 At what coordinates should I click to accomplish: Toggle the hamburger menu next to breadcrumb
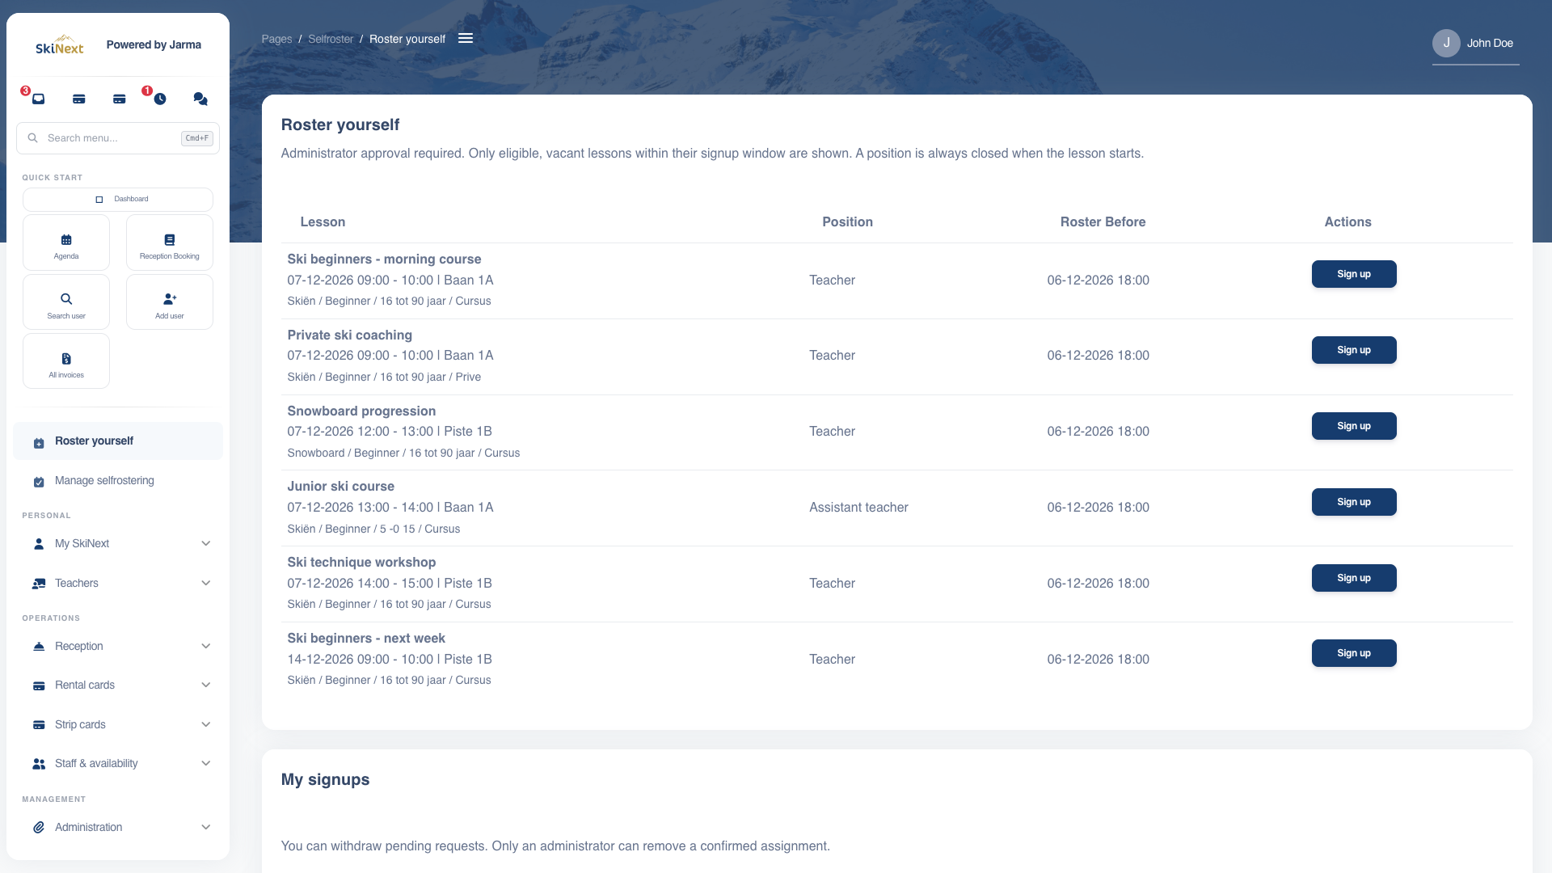[466, 38]
